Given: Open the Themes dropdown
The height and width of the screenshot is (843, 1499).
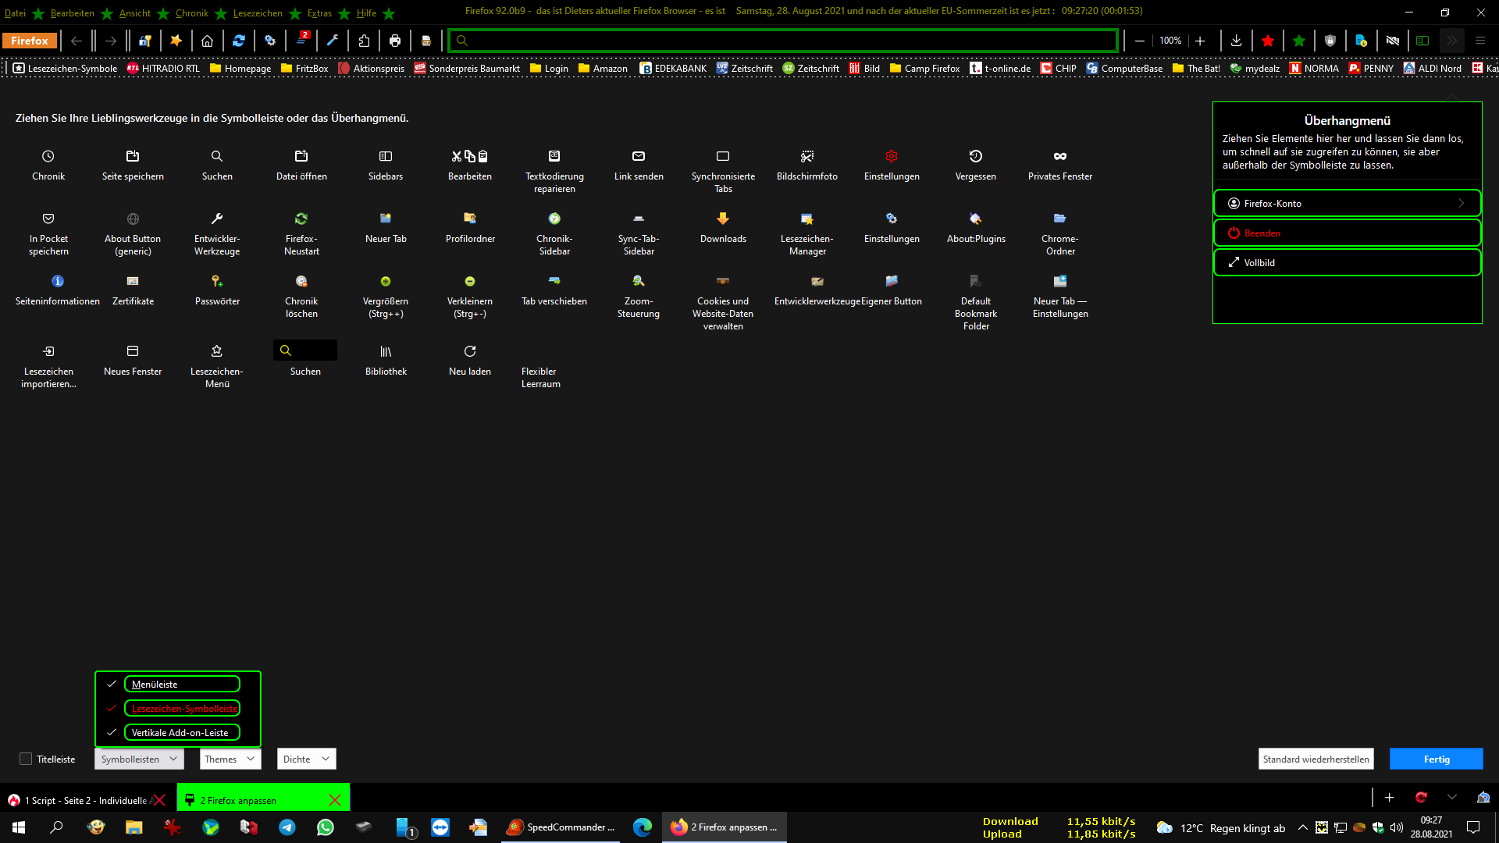Looking at the screenshot, I should [x=230, y=759].
